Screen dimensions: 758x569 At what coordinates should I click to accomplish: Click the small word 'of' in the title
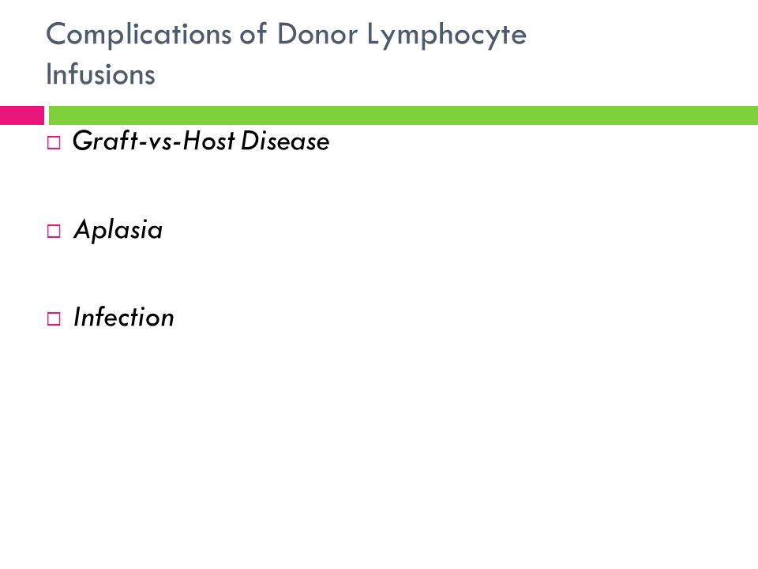(253, 33)
